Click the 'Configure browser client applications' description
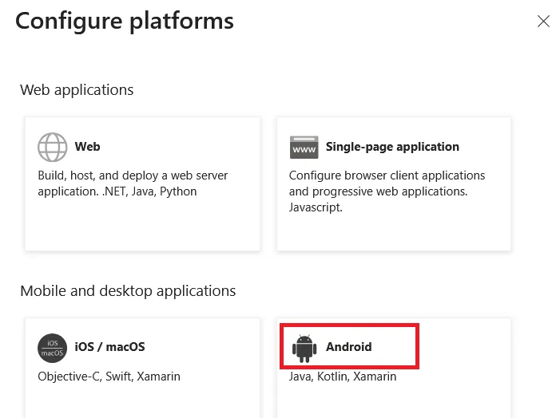 click(x=387, y=191)
